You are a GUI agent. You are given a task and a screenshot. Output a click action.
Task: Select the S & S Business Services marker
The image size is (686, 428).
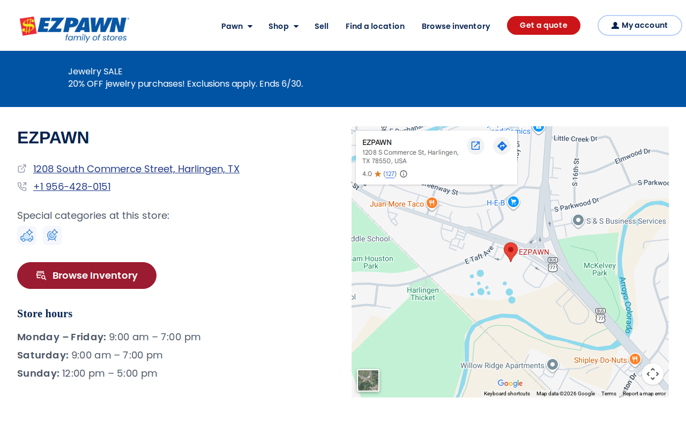pos(578,220)
